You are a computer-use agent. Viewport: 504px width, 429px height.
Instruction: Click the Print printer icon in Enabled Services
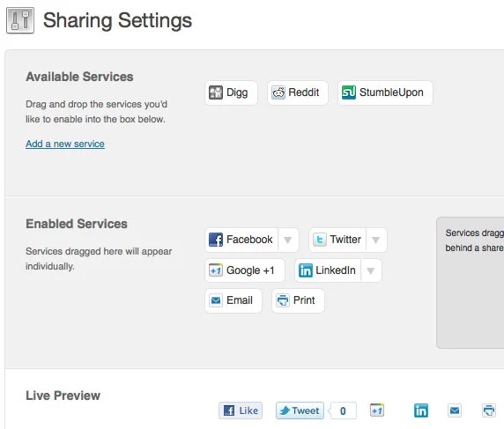click(x=283, y=300)
